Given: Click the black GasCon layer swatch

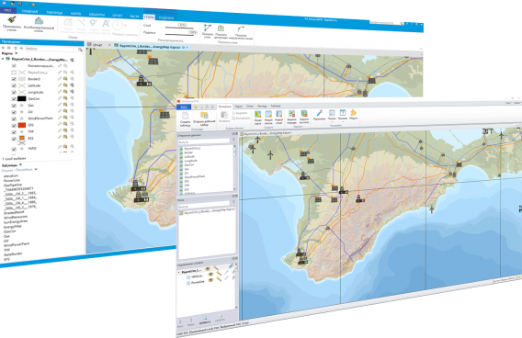Looking at the screenshot, I should (x=22, y=98).
